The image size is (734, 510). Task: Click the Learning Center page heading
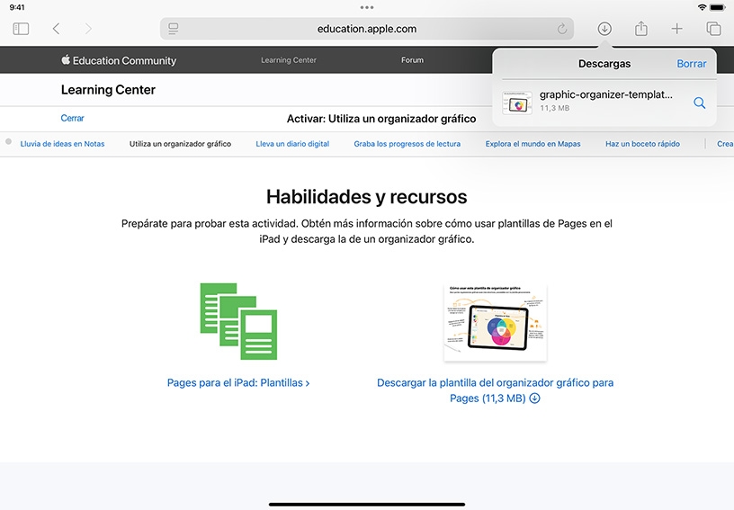108,90
